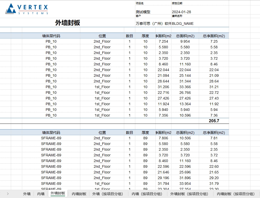Select second table's 总净面积(m2) header cell
The image size is (260, 198).
214,132
